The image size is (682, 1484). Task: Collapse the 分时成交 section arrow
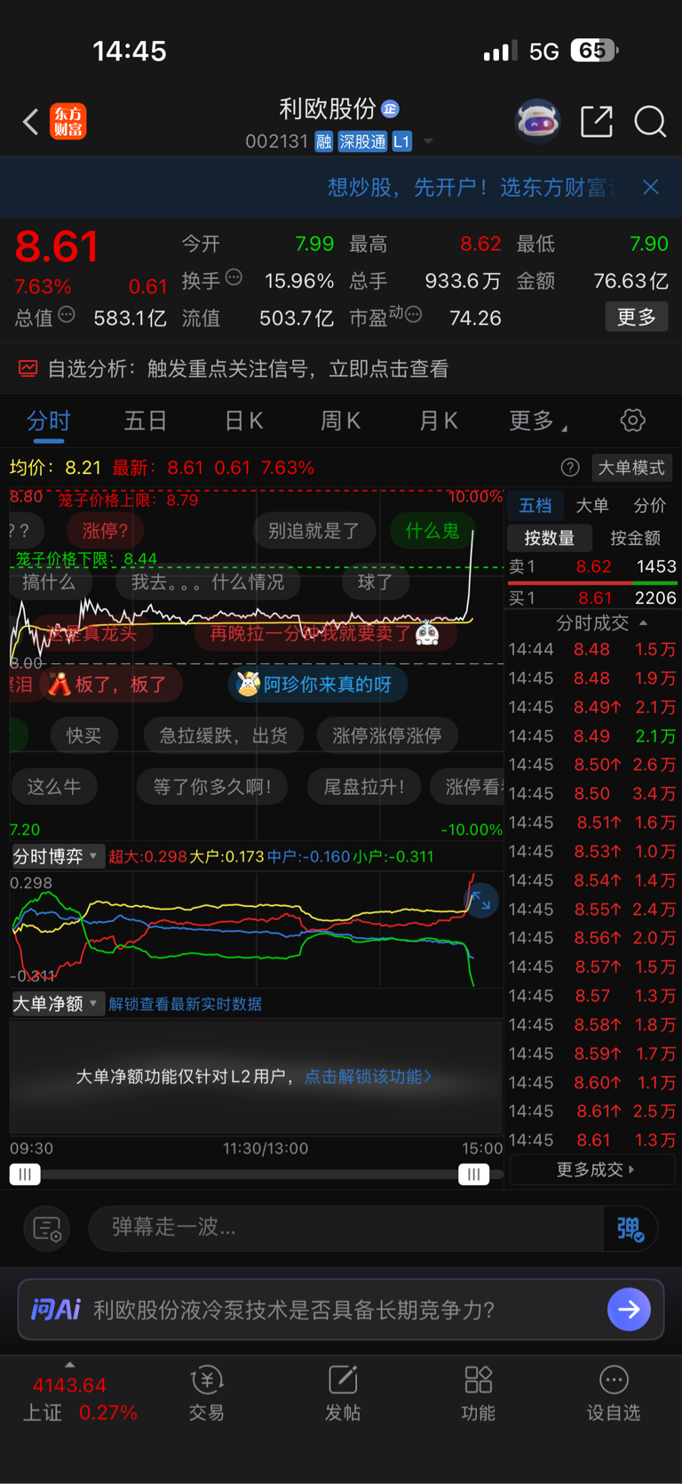click(644, 623)
